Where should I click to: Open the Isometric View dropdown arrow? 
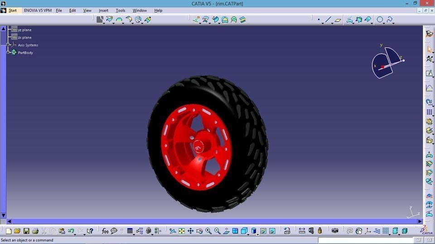pos(248,235)
